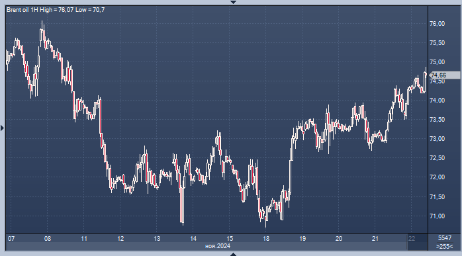This screenshot has height=256, width=462.
Task: Expand the left side panel arrow
Action: [x=3, y=128]
